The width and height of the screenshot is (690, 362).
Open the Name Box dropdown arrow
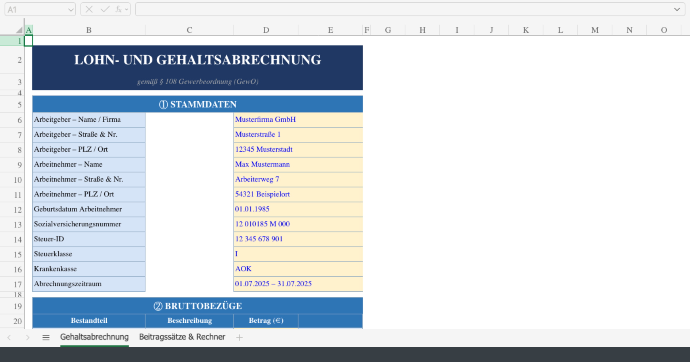coord(70,10)
